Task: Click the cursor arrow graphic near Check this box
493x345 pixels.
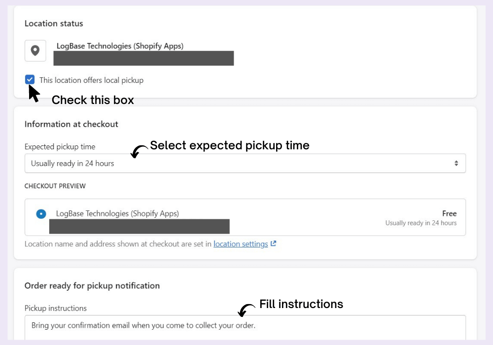Action: point(33,92)
